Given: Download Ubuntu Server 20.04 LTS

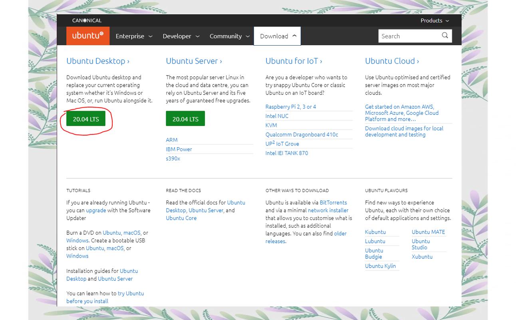Looking at the screenshot, I should point(185,118).
